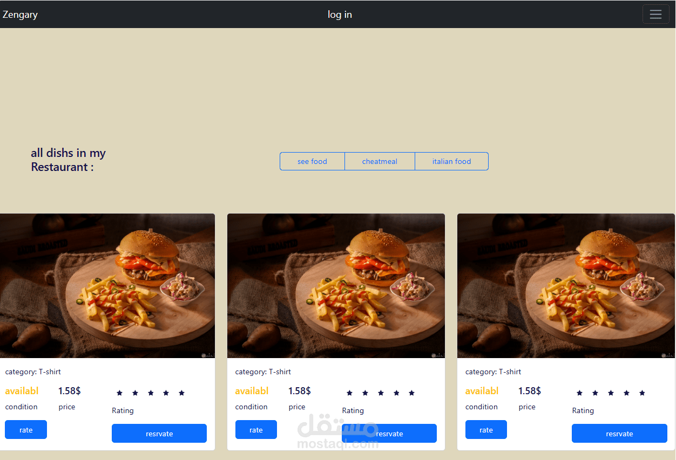Set first card rating to two stars
Viewport: 676px width, 460px height.
[135, 393]
